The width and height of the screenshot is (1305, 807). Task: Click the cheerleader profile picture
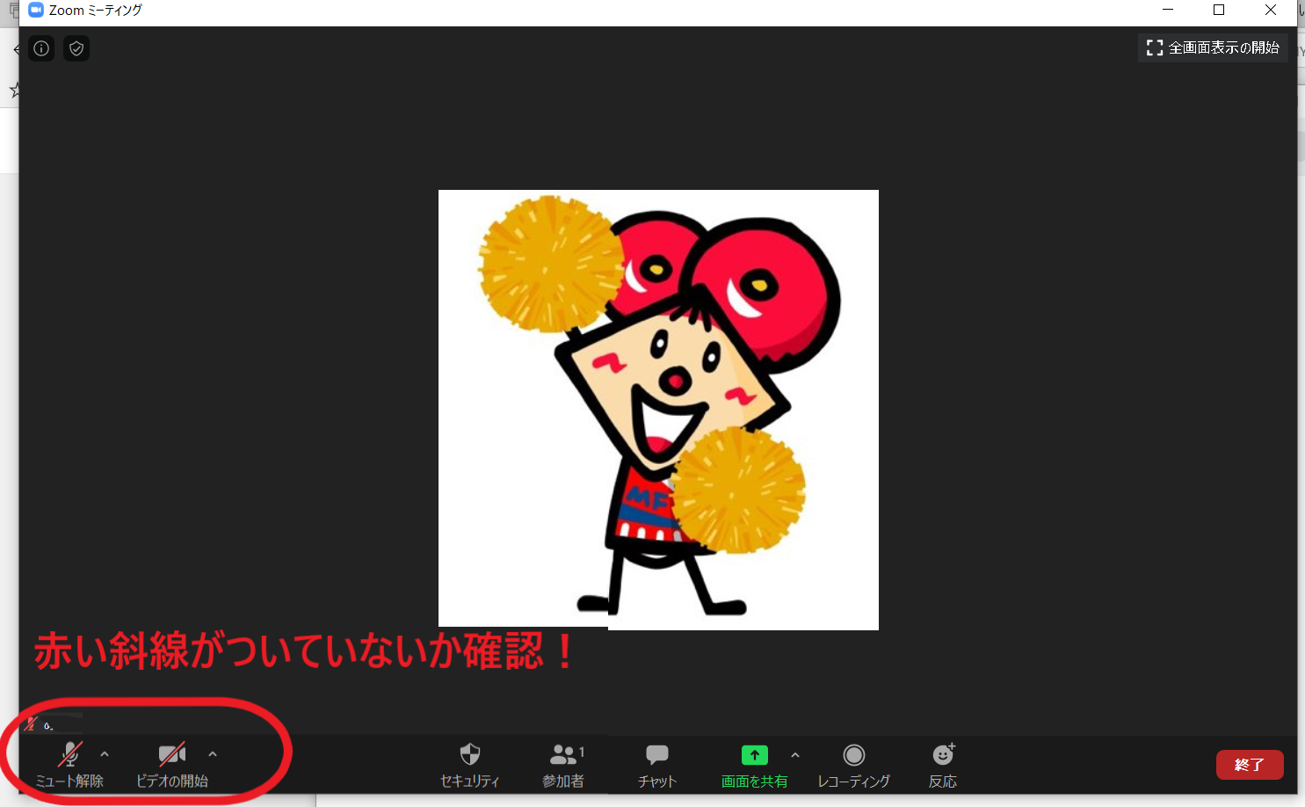tap(658, 410)
